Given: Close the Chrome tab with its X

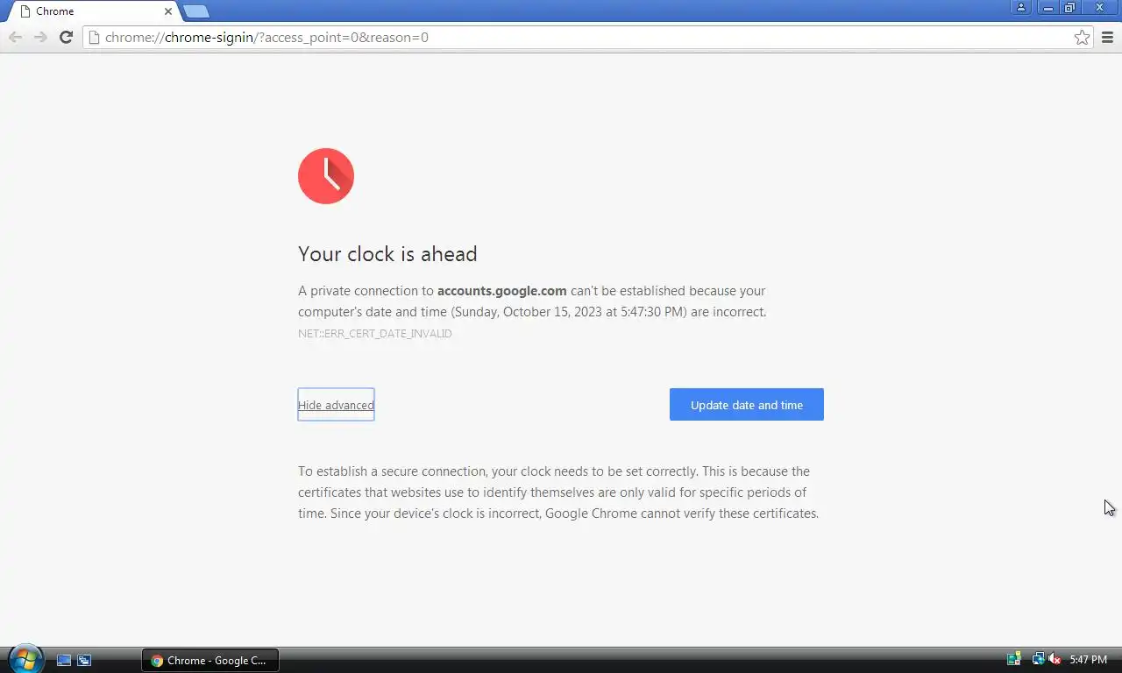Looking at the screenshot, I should pyautogui.click(x=168, y=11).
